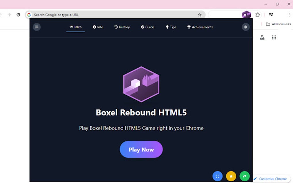Click the Google apps grid icon

tap(274, 37)
